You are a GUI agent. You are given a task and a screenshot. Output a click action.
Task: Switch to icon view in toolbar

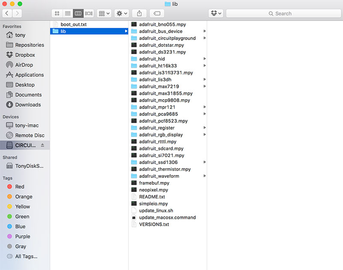point(57,13)
